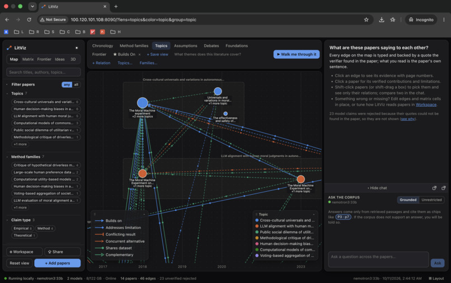Toggle the Theoretical claim type chip
Viewport: 451px width, 283px height.
click(x=25, y=235)
